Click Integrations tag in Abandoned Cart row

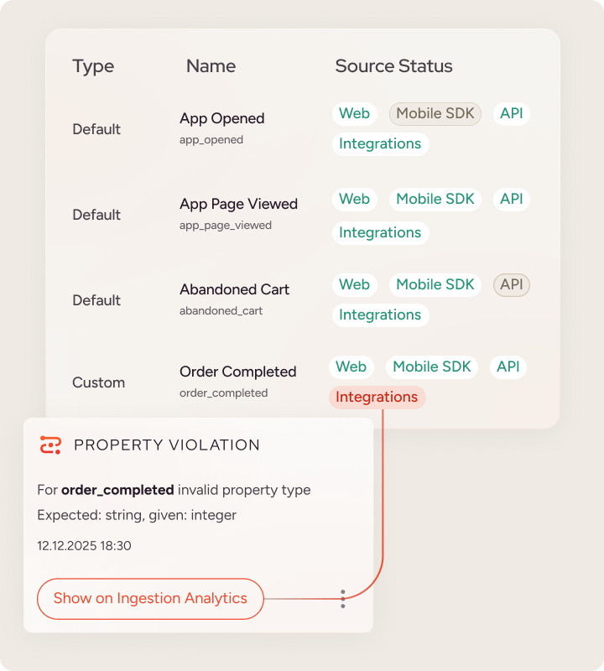pos(380,315)
